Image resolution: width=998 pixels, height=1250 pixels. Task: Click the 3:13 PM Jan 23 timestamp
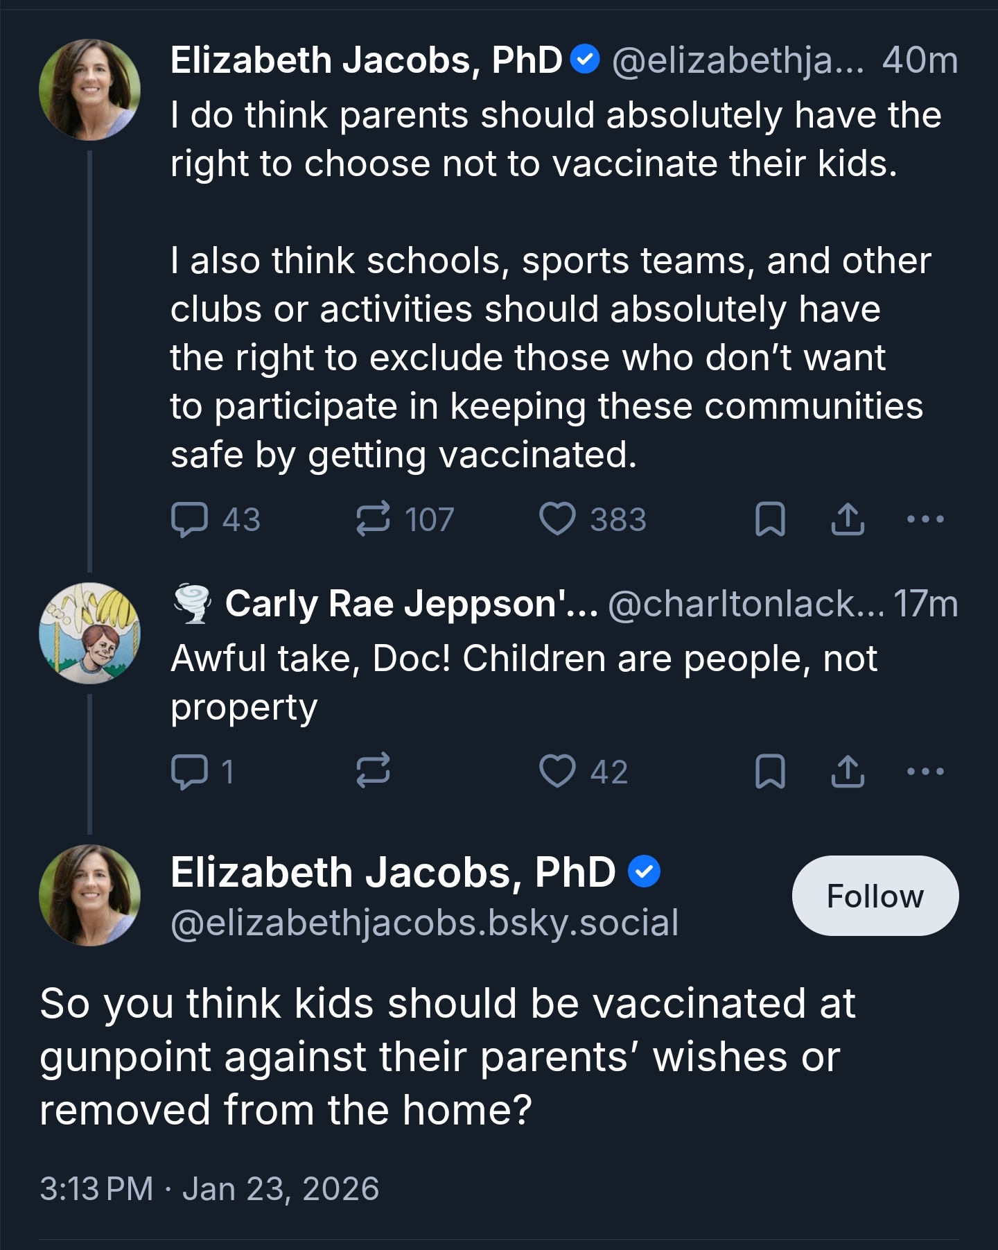[209, 1188]
